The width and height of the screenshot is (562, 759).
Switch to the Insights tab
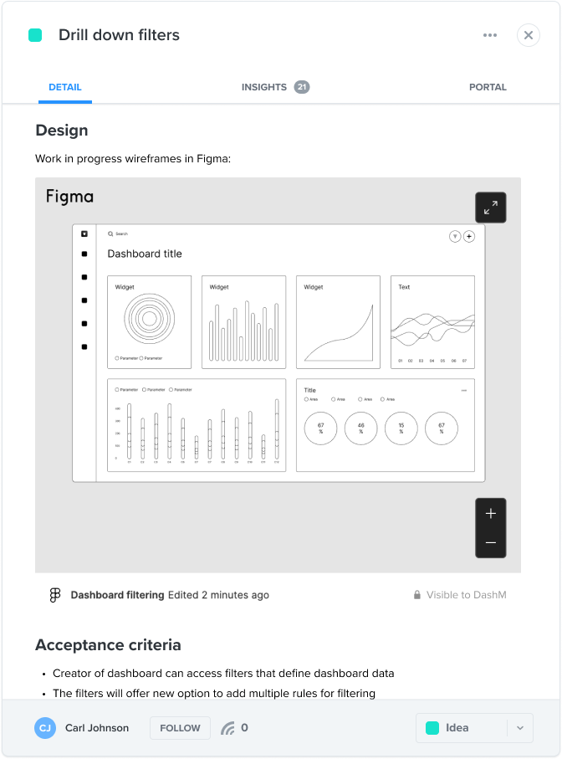pos(275,87)
